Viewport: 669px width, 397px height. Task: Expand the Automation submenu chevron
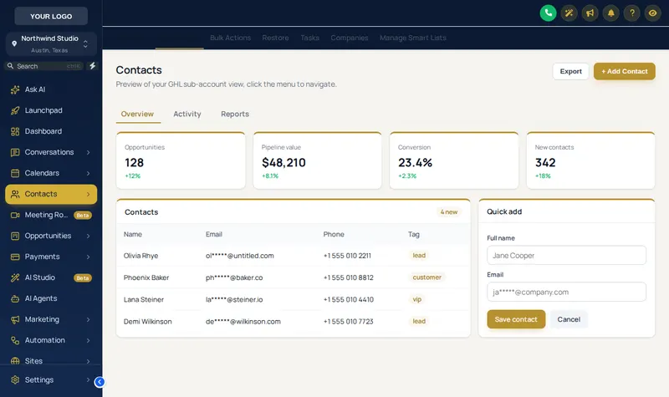click(x=89, y=340)
